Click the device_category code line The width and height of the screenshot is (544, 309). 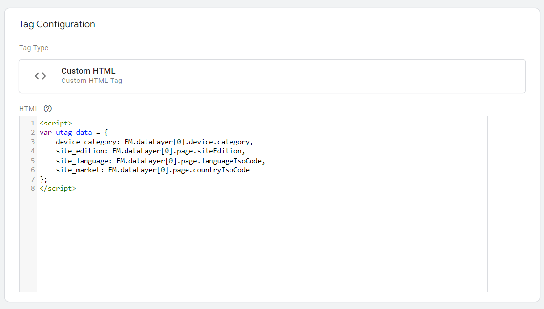[x=154, y=142]
